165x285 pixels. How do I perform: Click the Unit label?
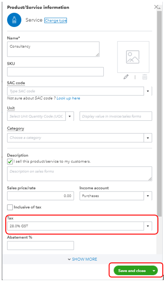pyautogui.click(x=11, y=108)
